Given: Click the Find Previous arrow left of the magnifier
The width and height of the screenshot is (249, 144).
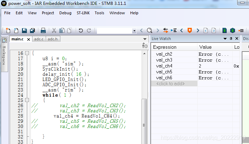Looking at the screenshot, I should [x=141, y=30].
